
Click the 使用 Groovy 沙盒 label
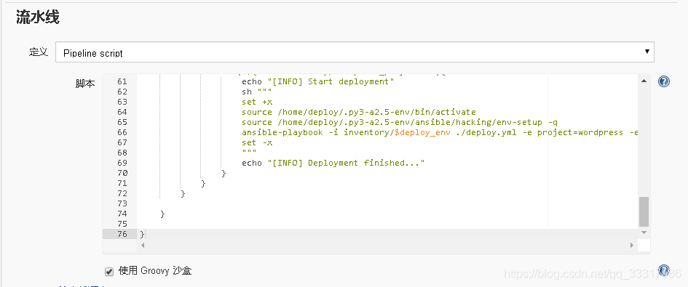click(155, 271)
